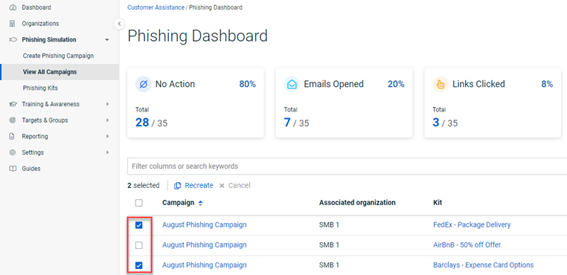Open Create Phishing Campaign menu item

click(58, 56)
